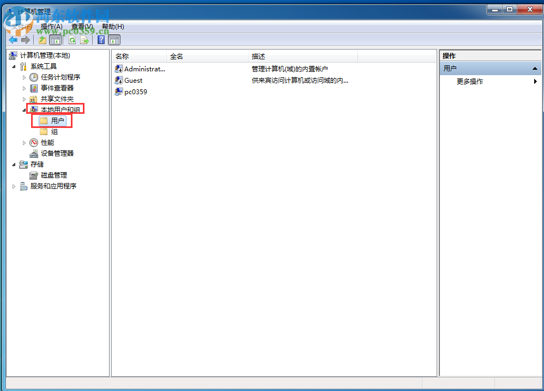Select the 用户 tree label
The height and width of the screenshot is (391, 544).
coord(57,121)
